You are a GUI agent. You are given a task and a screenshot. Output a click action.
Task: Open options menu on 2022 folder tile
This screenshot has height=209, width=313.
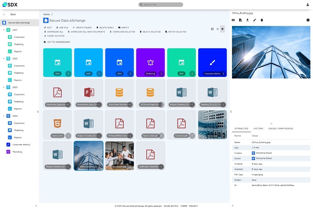pyautogui.click(x=68, y=74)
